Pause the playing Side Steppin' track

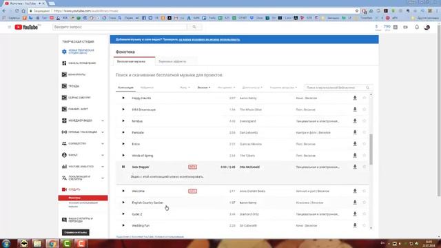(123, 167)
